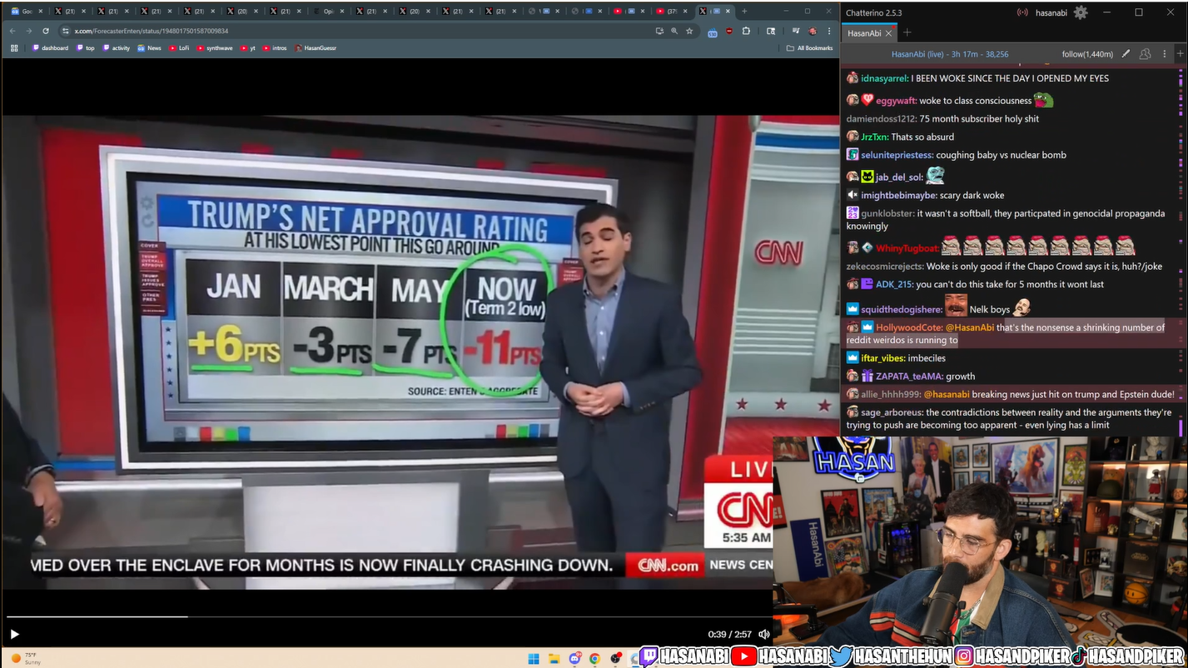
Task: Close the active X browser tab
Action: pyautogui.click(x=728, y=12)
